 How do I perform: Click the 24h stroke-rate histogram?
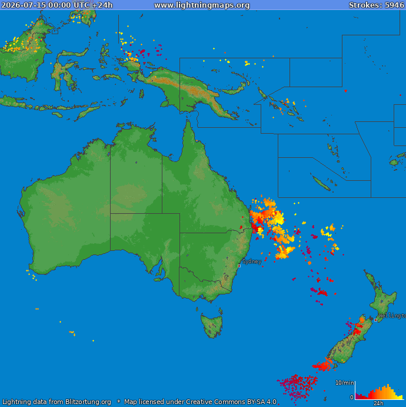pyautogui.click(x=379, y=391)
